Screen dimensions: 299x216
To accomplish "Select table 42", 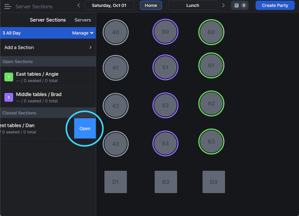I will pyautogui.click(x=116, y=106).
